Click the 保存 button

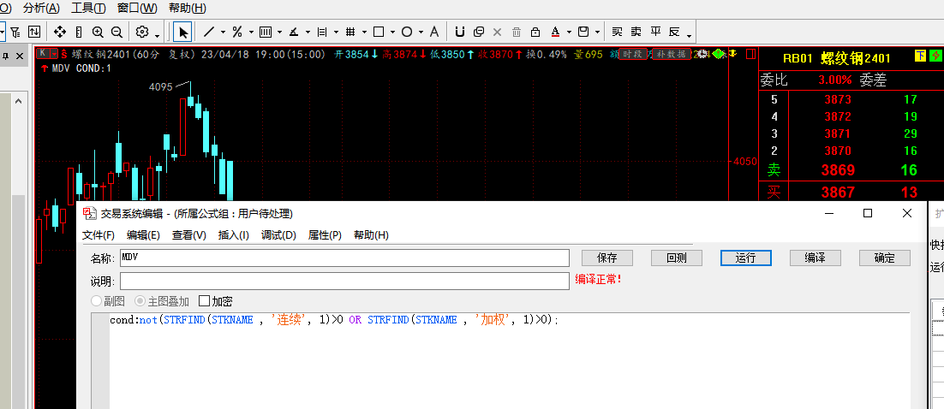click(606, 258)
